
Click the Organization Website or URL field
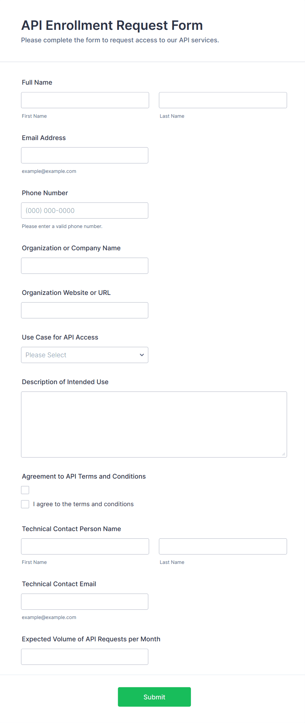tap(85, 310)
